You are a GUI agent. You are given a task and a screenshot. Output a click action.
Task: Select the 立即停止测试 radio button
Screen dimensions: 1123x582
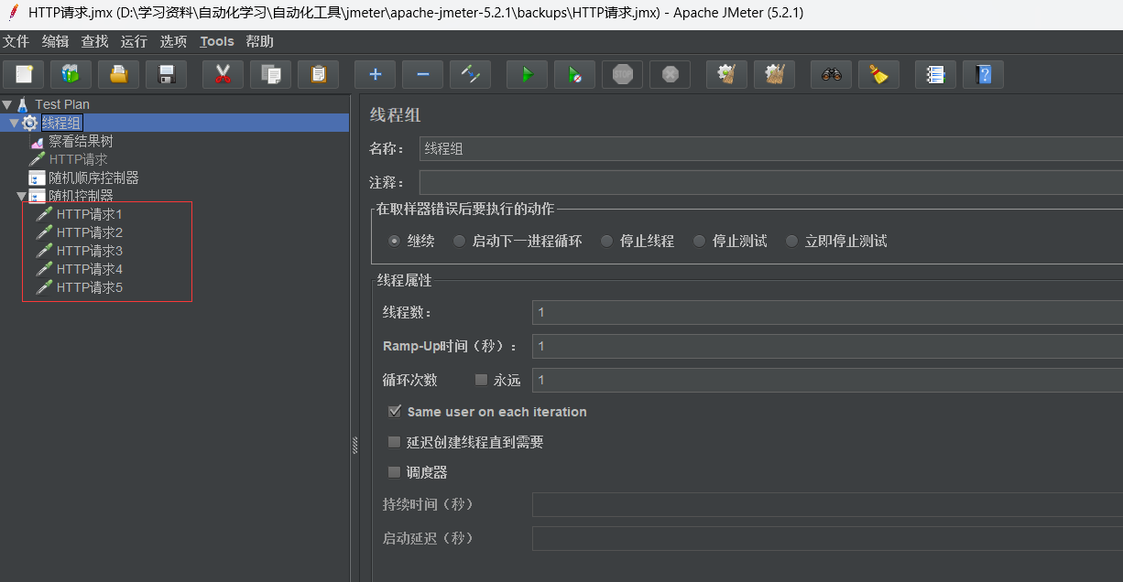(x=791, y=242)
